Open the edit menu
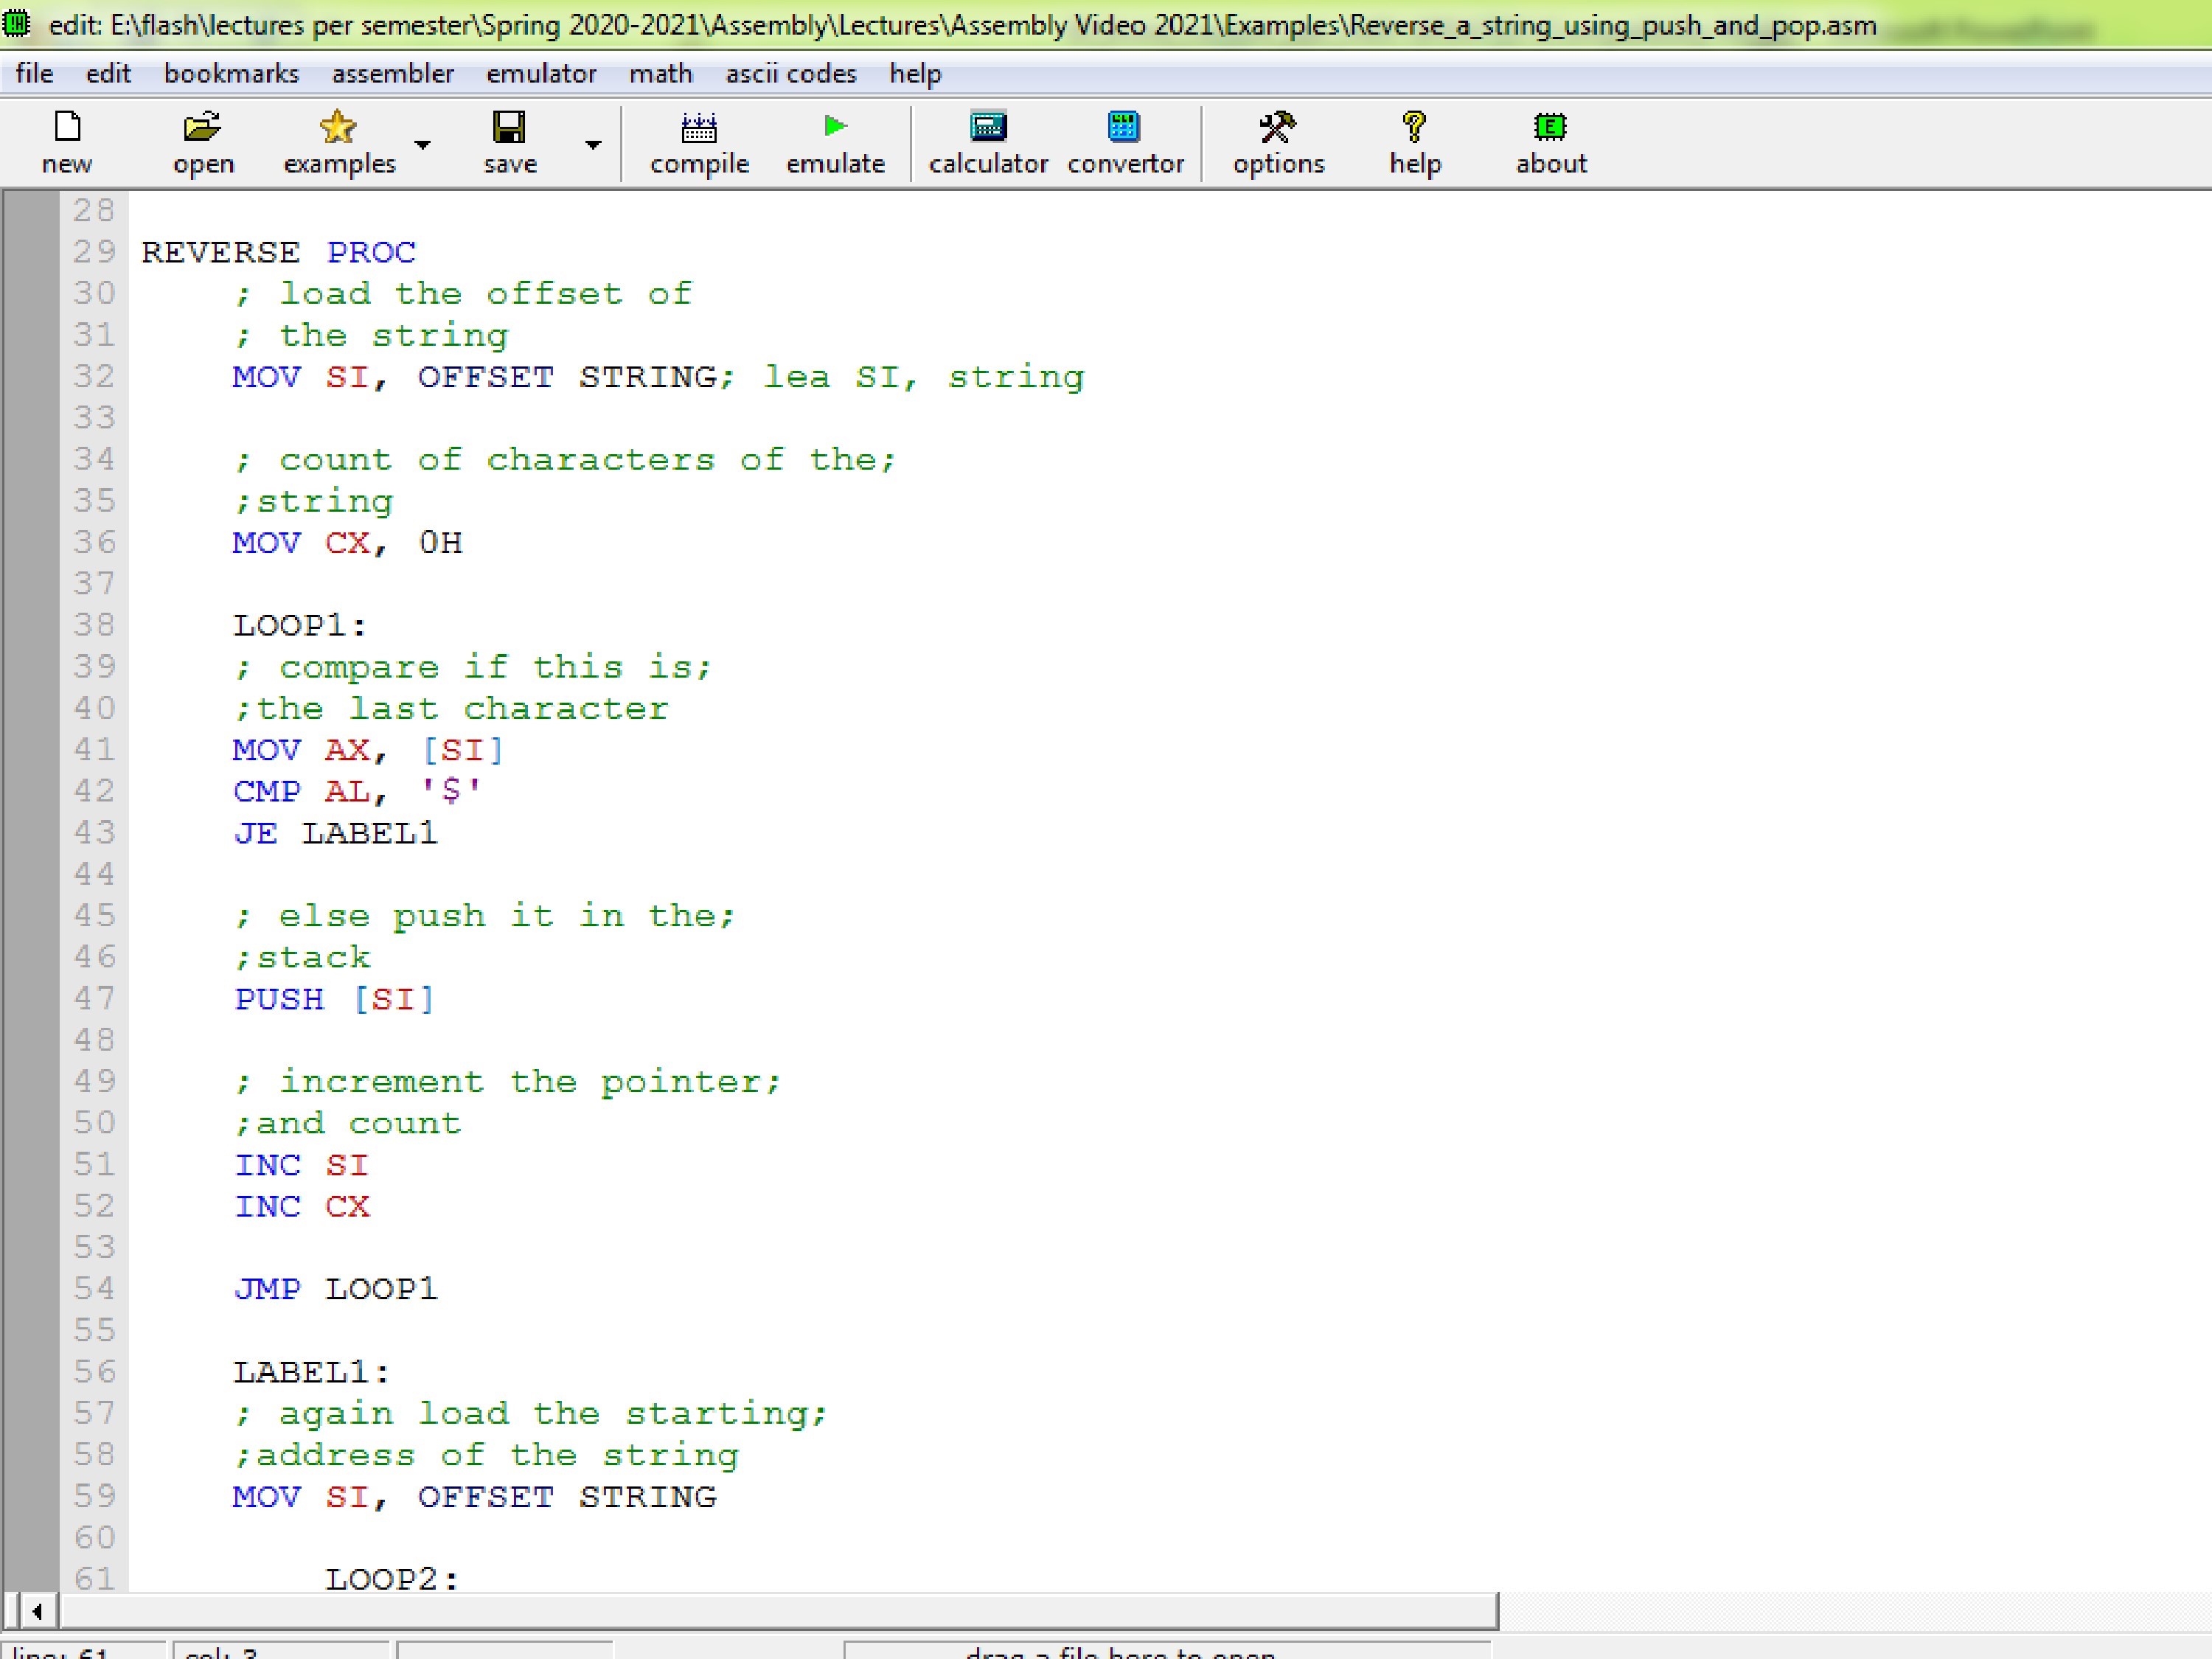Image resolution: width=2212 pixels, height=1659 pixels. [108, 73]
